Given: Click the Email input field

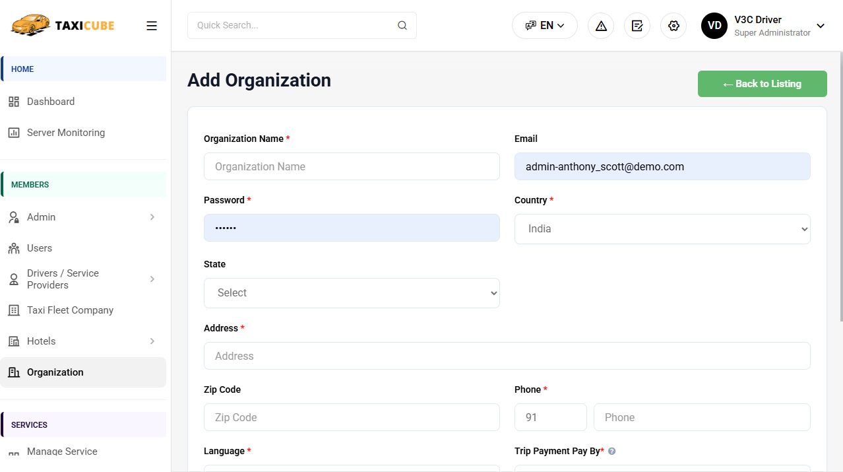Looking at the screenshot, I should (662, 166).
